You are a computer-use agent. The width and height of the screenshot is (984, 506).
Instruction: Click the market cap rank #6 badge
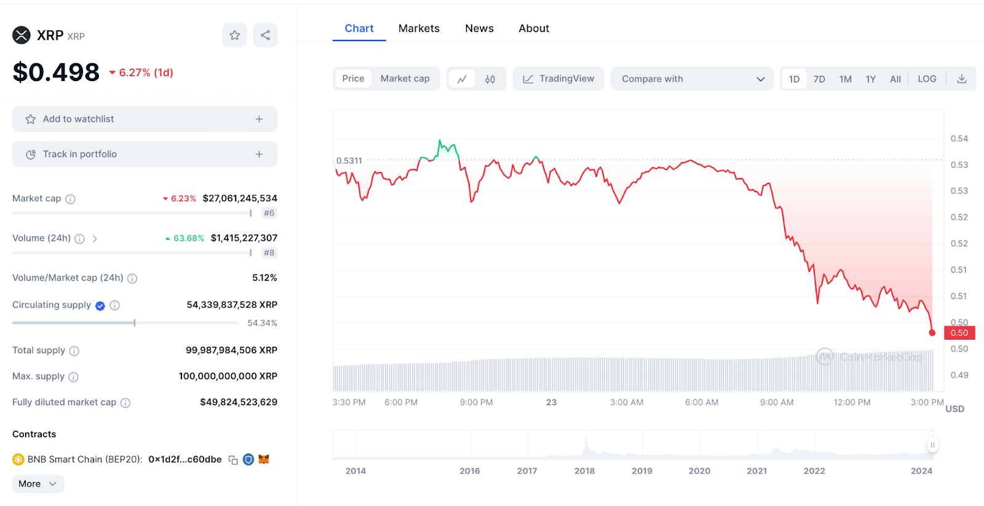coord(269,213)
